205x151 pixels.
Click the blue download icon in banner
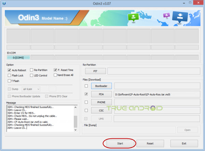pyautogui.click(x=180, y=17)
